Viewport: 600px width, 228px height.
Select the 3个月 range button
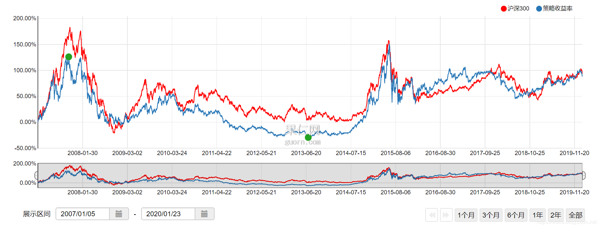click(491, 215)
